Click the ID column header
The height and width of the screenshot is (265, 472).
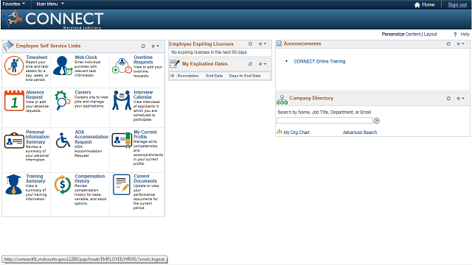pyautogui.click(x=172, y=76)
